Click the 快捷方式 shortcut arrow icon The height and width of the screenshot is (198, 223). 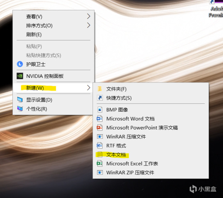click(x=100, y=98)
